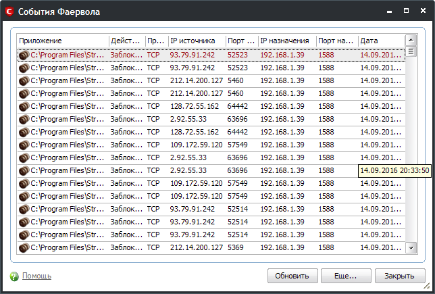Maximize the События Фаервола window
This screenshot has width=435, height=294.
pyautogui.click(x=406, y=11)
